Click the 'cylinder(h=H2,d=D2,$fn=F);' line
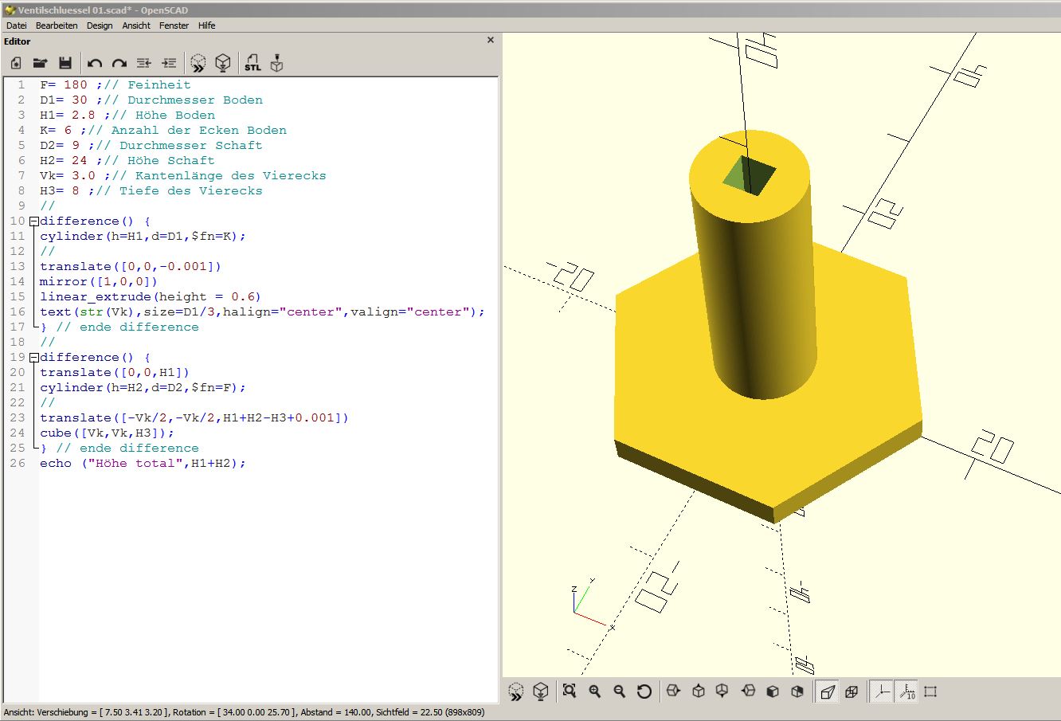 (143, 387)
